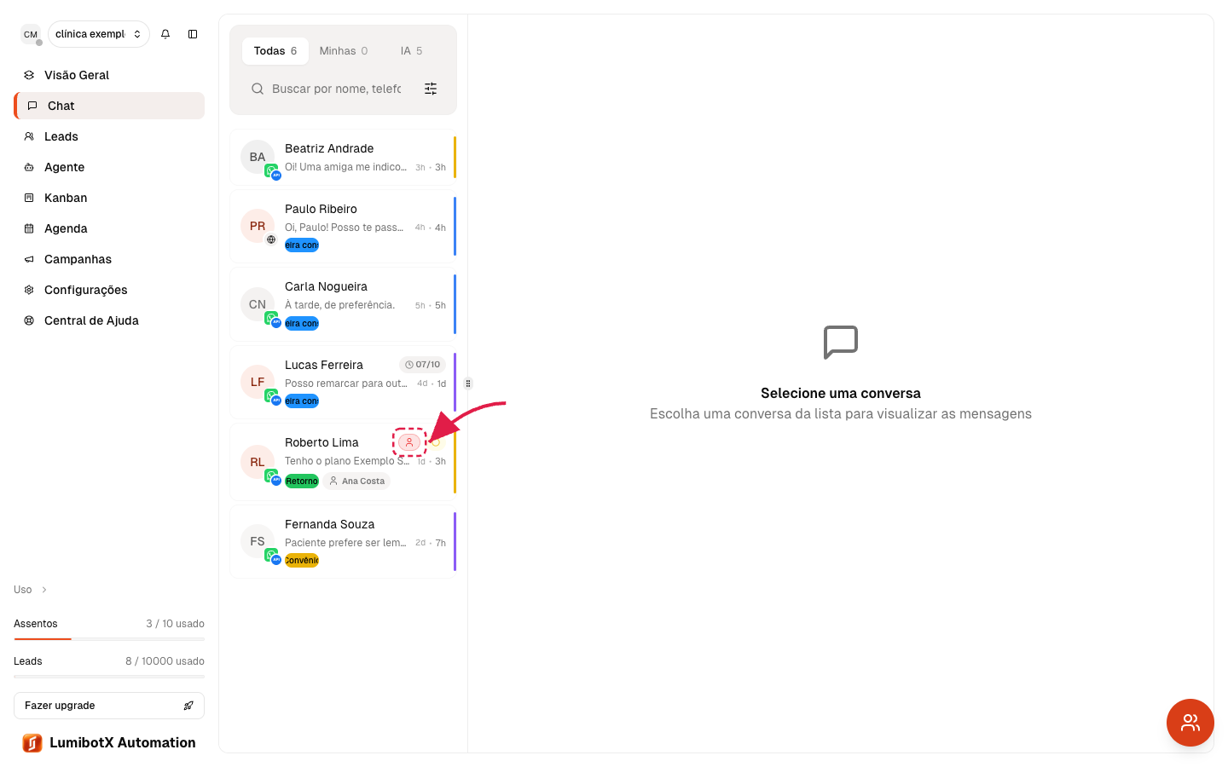Screen dimensions: 1228x767
Task: Click the PR avatar of Paulo Ribeiro
Action: point(258,227)
